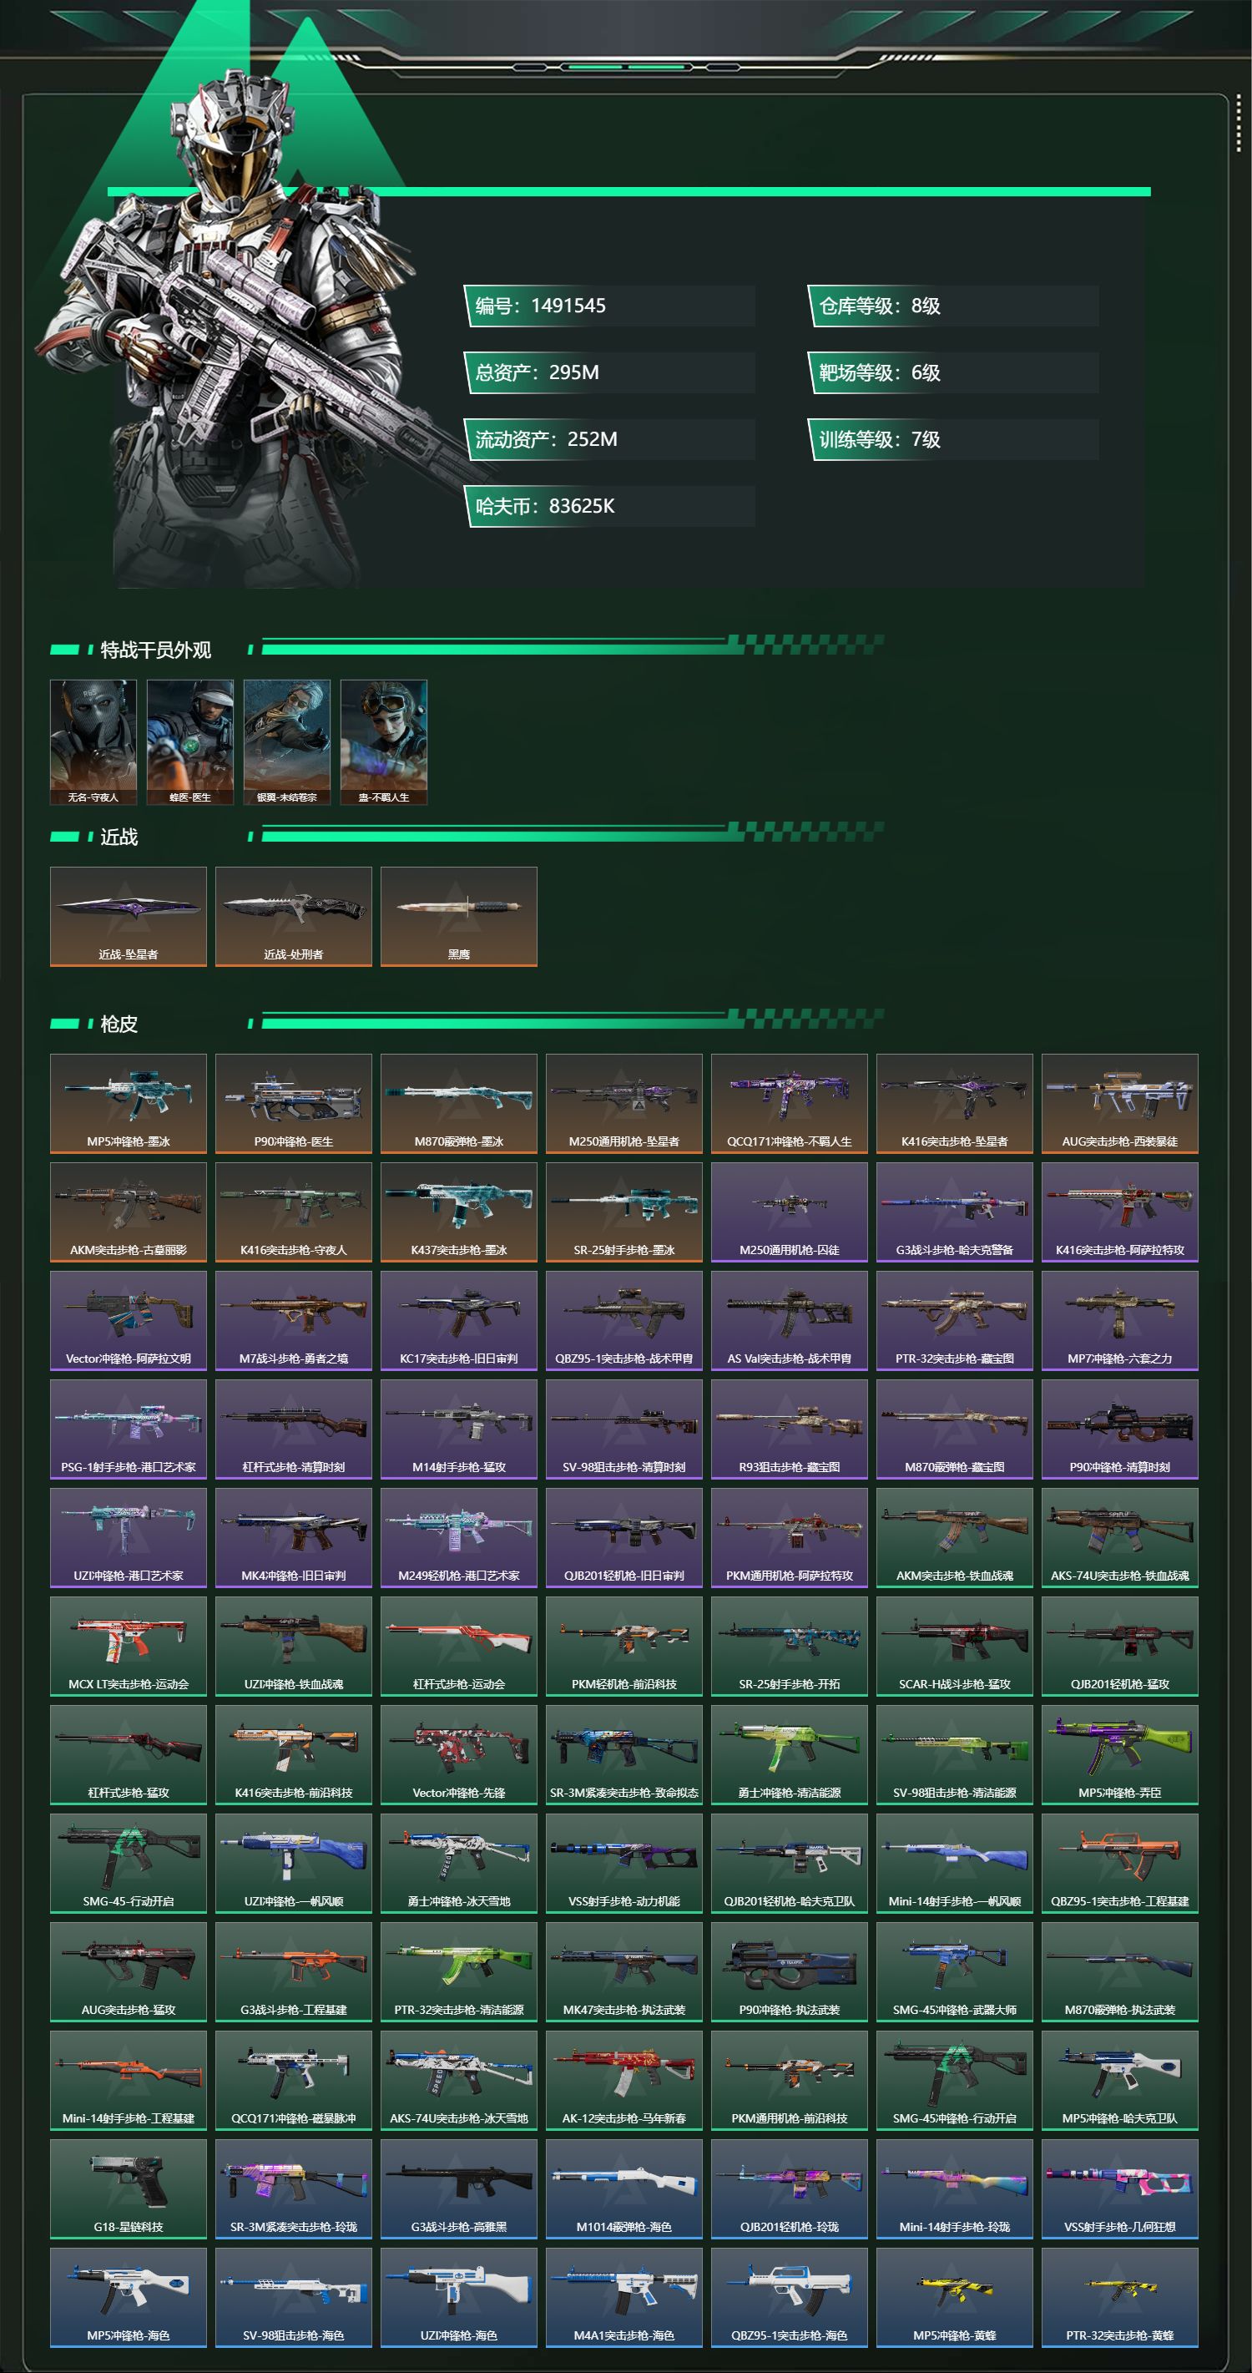Click the 流动资产：252M stat line

point(609,439)
